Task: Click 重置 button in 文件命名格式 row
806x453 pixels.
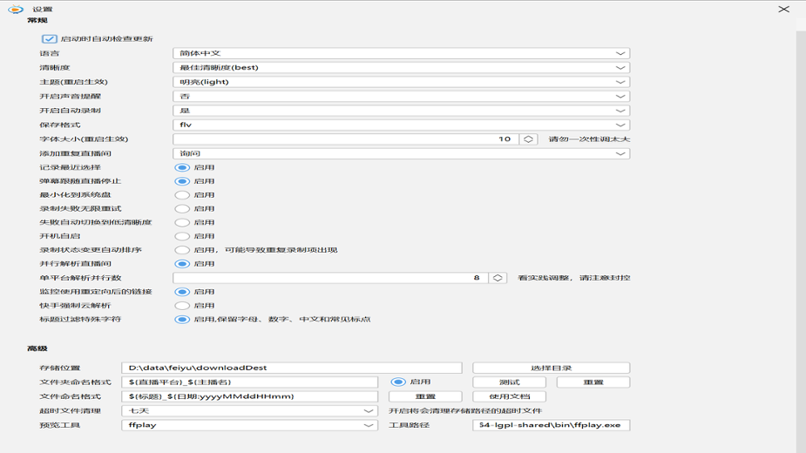Action: pyautogui.click(x=425, y=396)
